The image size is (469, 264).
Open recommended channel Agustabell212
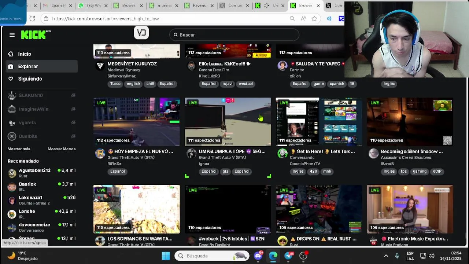coord(41,173)
